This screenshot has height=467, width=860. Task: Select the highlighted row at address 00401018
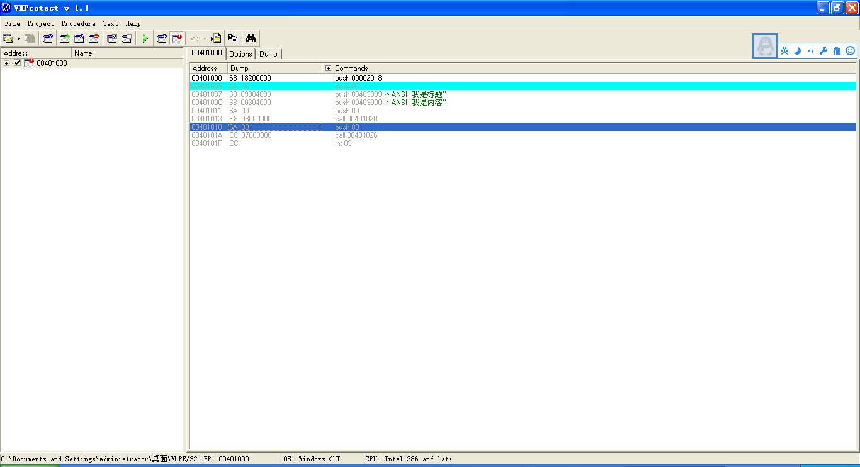click(x=523, y=127)
